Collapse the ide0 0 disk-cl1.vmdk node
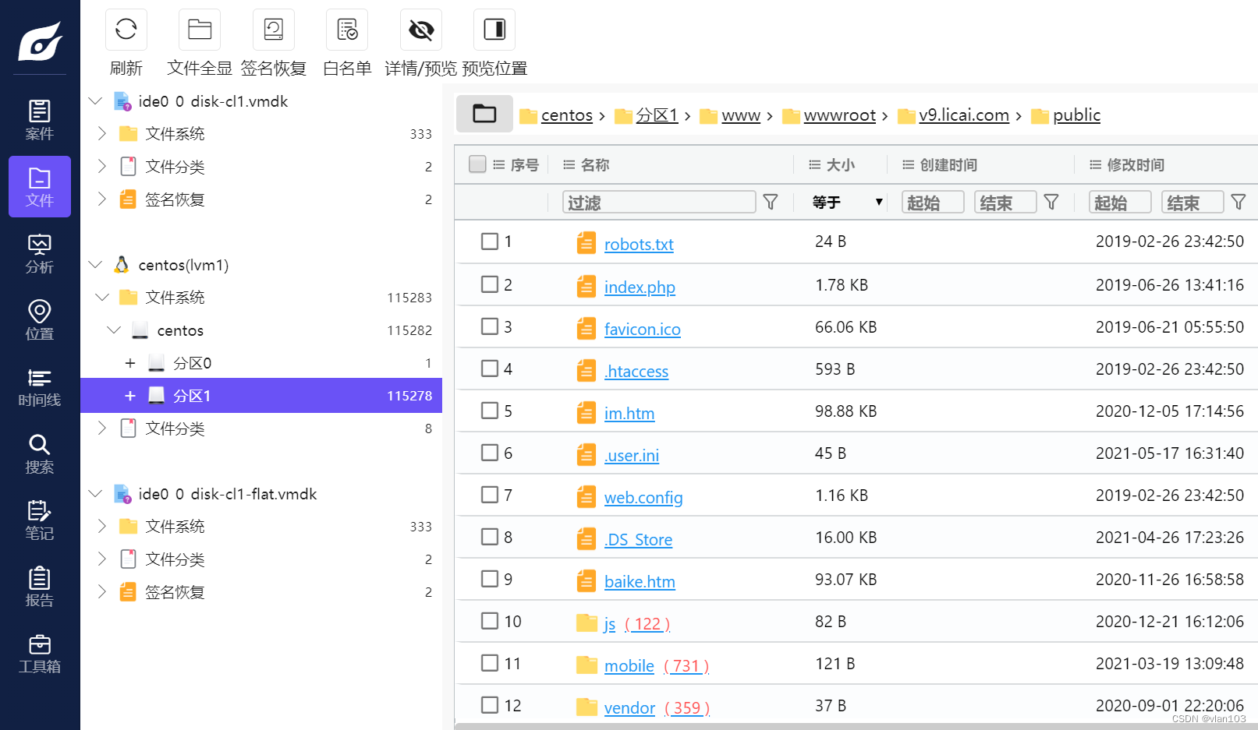 [95, 101]
